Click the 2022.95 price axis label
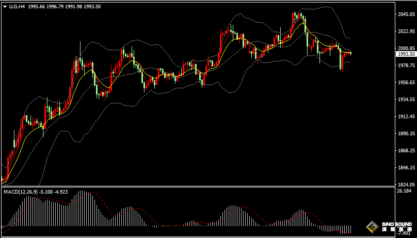 (x=406, y=31)
